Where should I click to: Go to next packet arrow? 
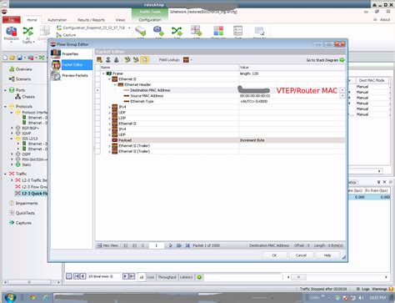point(171,245)
